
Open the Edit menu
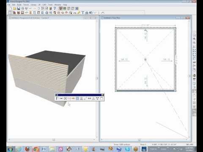point(14,5)
